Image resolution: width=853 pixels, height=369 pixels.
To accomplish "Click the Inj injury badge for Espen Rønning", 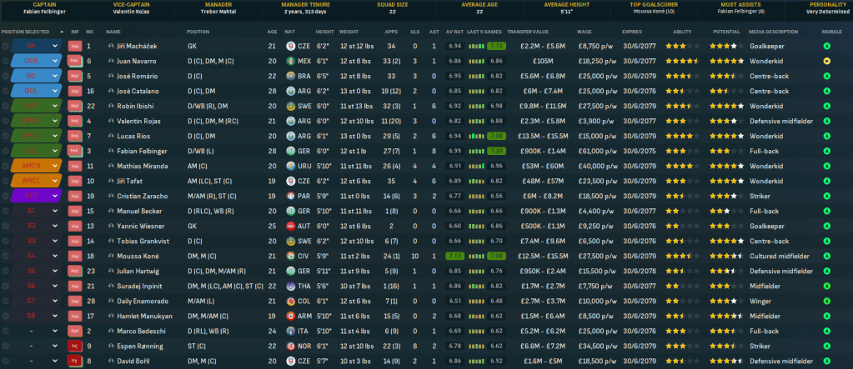I will point(74,345).
